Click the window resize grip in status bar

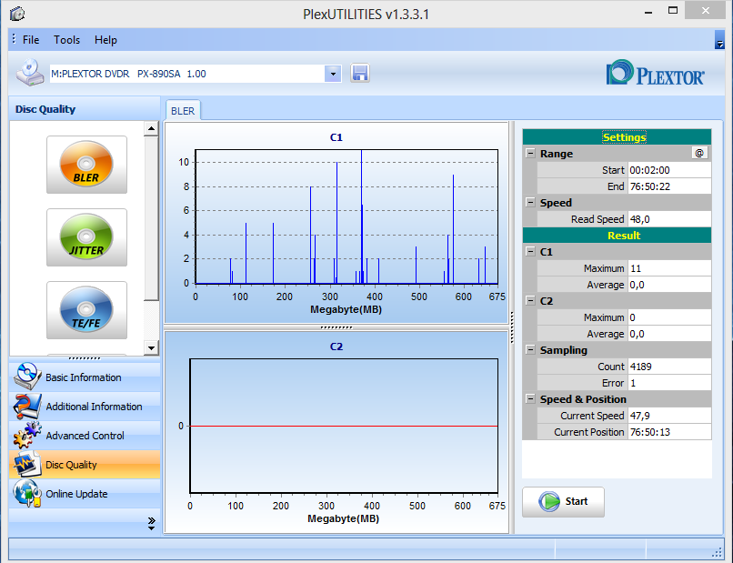pyautogui.click(x=717, y=552)
